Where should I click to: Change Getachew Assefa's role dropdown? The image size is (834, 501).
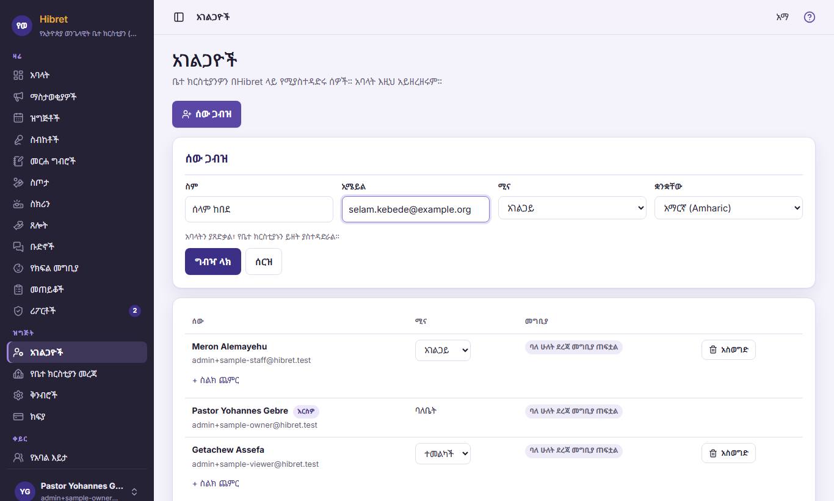[x=443, y=453]
